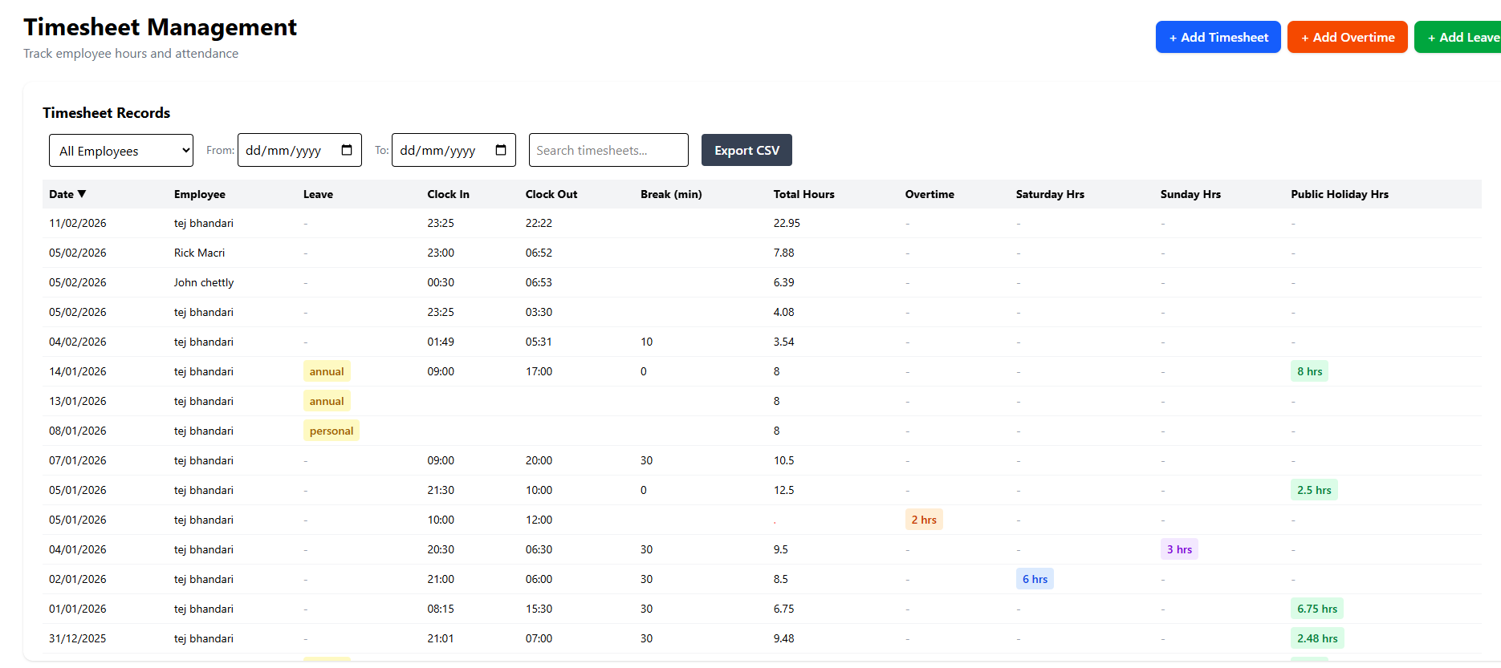The width and height of the screenshot is (1501, 668).
Task: Click the Sunday Hrs column header
Action: (x=1190, y=194)
